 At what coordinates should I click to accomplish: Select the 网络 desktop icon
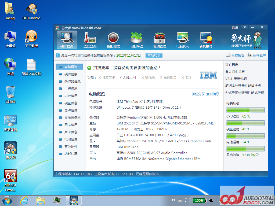(x=10, y=67)
